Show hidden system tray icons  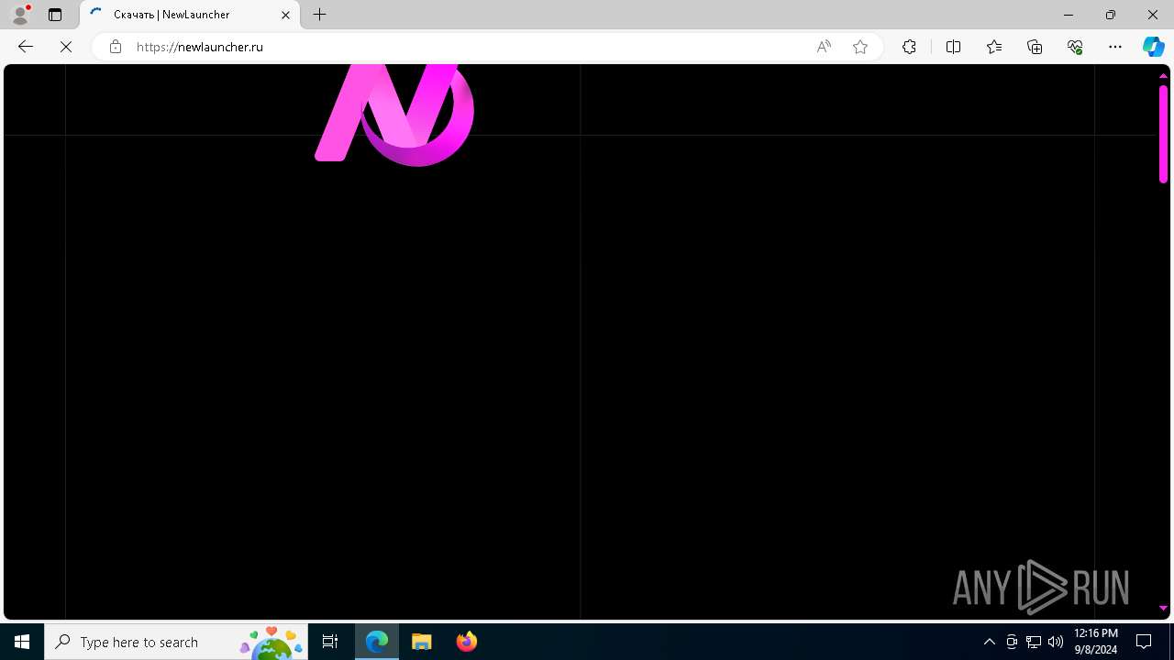[990, 642]
